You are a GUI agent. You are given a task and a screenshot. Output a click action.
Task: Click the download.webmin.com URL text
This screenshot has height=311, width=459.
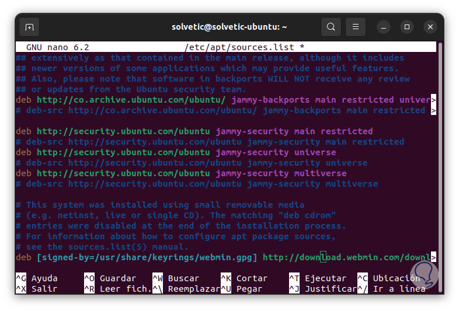point(347,257)
